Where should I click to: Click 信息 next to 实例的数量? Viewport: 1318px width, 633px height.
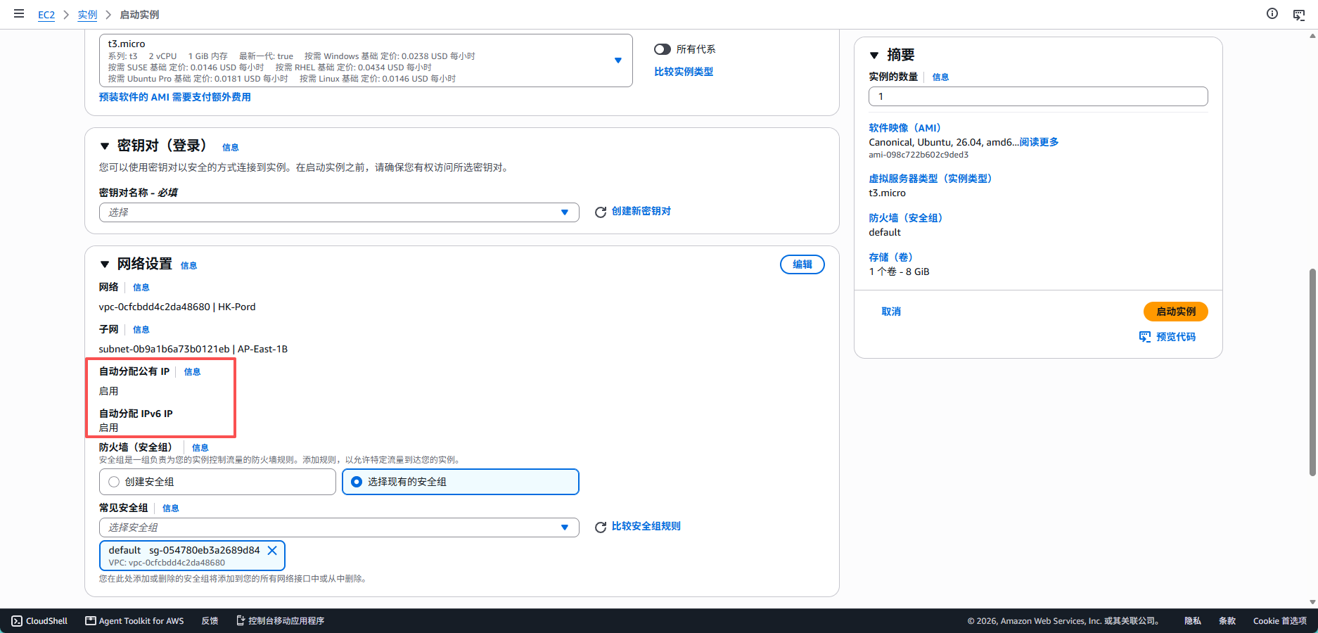click(941, 77)
